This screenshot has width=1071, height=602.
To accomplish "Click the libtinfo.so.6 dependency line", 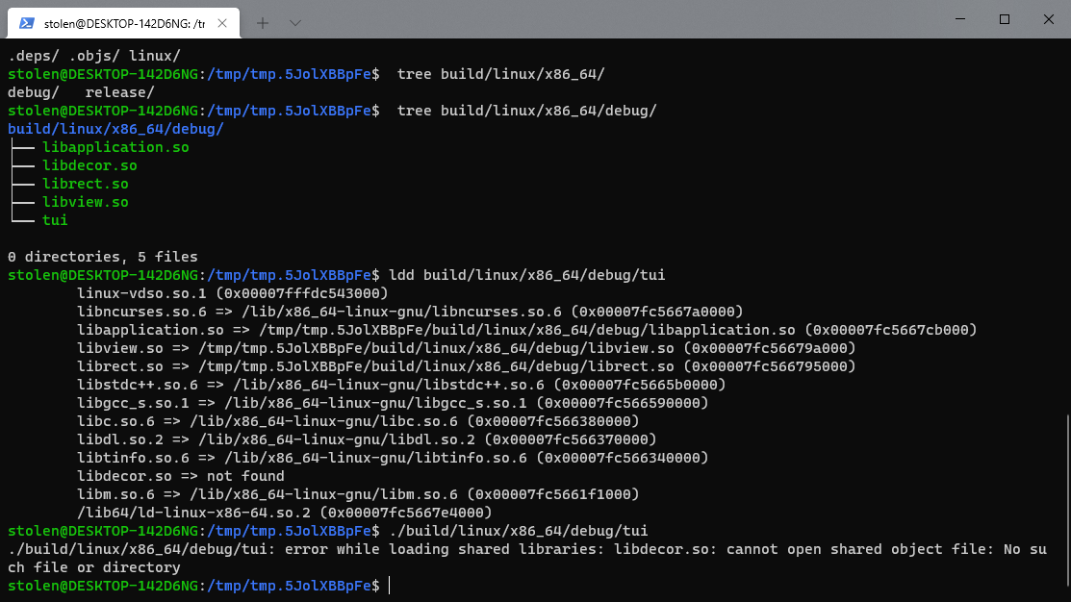I will [393, 458].
